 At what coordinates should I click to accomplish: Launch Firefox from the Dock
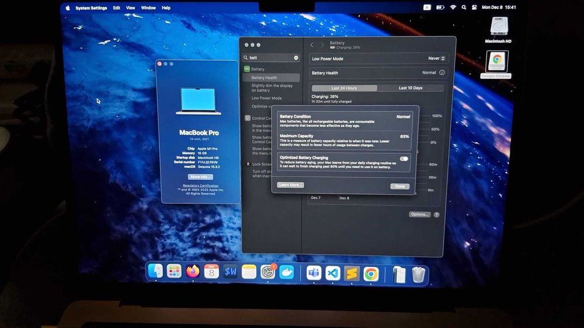coord(193,271)
